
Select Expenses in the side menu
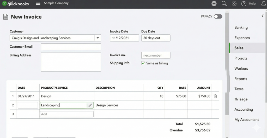click(x=242, y=38)
